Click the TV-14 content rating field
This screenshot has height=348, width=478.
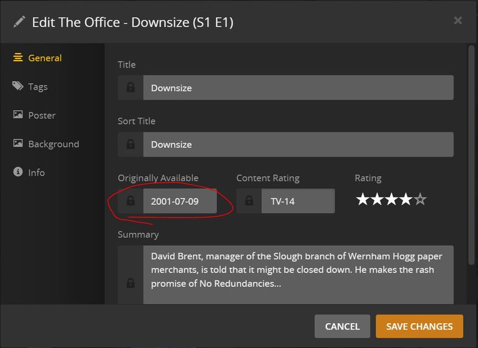[x=298, y=201]
